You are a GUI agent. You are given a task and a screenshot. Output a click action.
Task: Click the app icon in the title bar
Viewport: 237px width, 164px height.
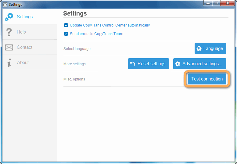tap(5, 5)
